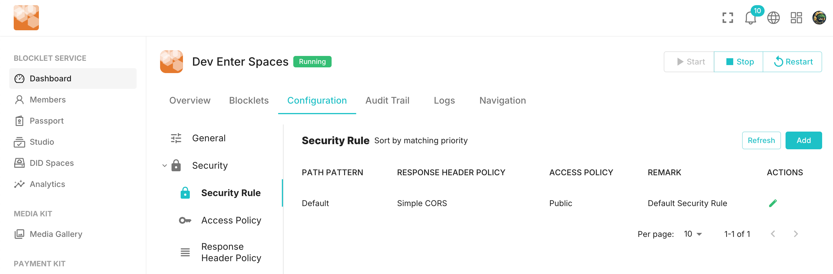Select Access Policy in the tree
The width and height of the screenshot is (833, 274).
[231, 220]
